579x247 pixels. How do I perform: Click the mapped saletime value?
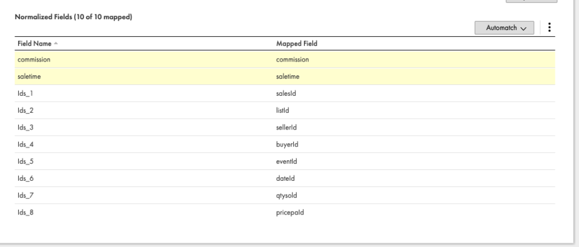coord(288,77)
